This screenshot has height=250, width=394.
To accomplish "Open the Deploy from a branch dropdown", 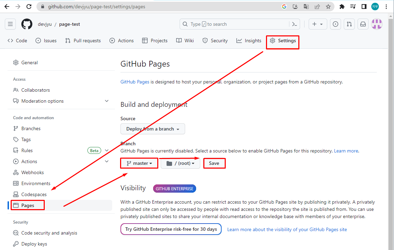I will pyautogui.click(x=153, y=129).
